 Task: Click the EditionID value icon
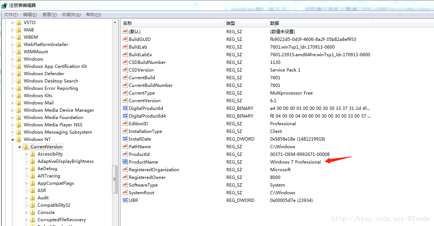tap(125, 123)
